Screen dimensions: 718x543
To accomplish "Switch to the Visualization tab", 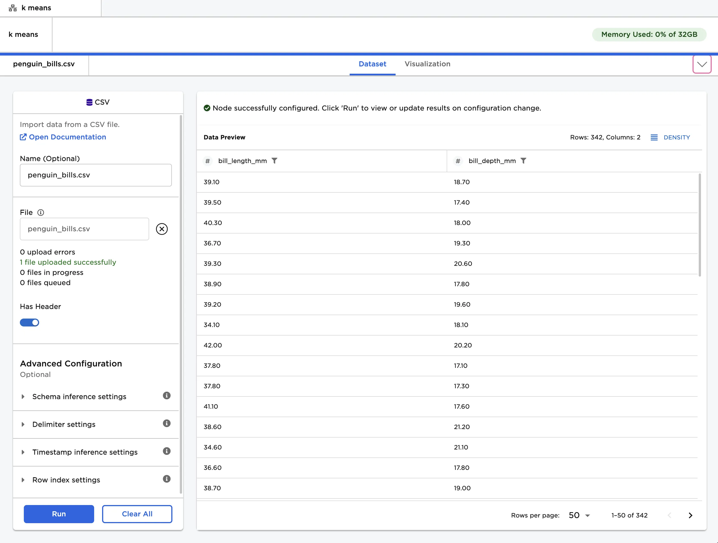I will [x=427, y=64].
